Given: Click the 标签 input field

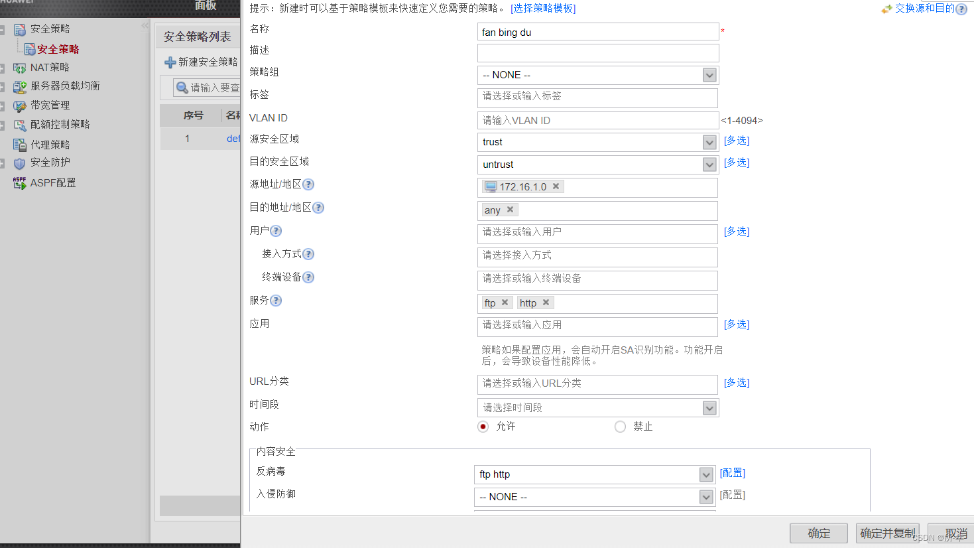Looking at the screenshot, I should pyautogui.click(x=597, y=98).
